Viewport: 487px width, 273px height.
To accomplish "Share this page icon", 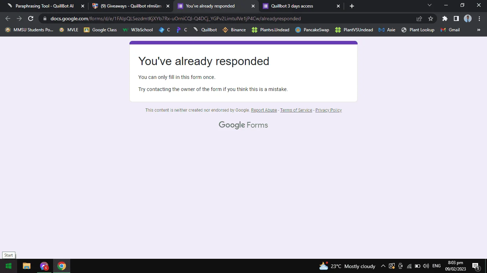I will pyautogui.click(x=419, y=18).
